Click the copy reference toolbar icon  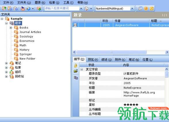point(10,9)
